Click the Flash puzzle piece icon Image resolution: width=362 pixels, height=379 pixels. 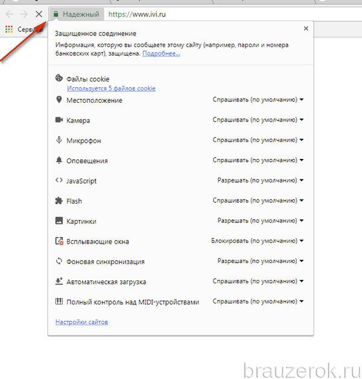(59, 200)
